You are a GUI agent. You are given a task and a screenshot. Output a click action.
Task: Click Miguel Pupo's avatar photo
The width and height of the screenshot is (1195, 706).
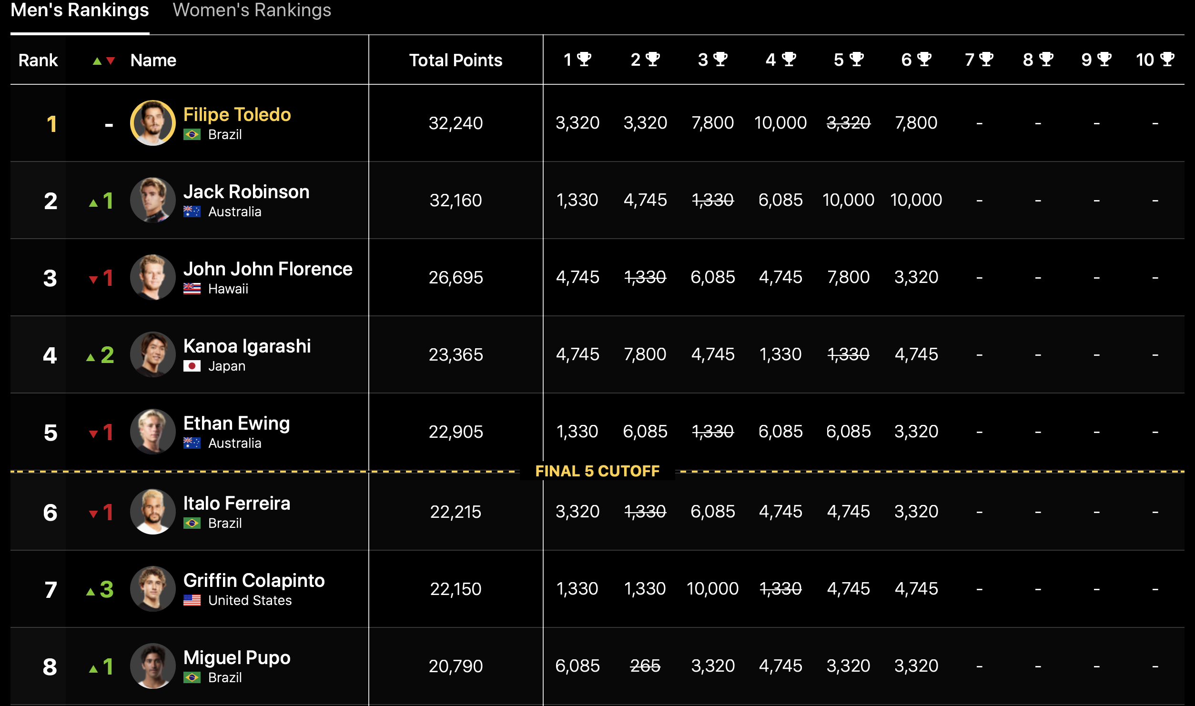coord(153,666)
